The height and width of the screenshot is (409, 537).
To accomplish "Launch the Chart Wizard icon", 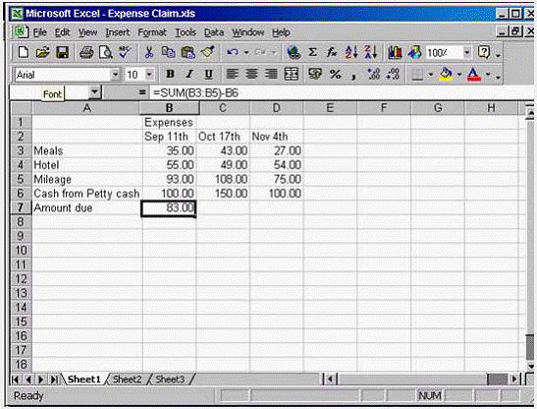I will point(395,52).
